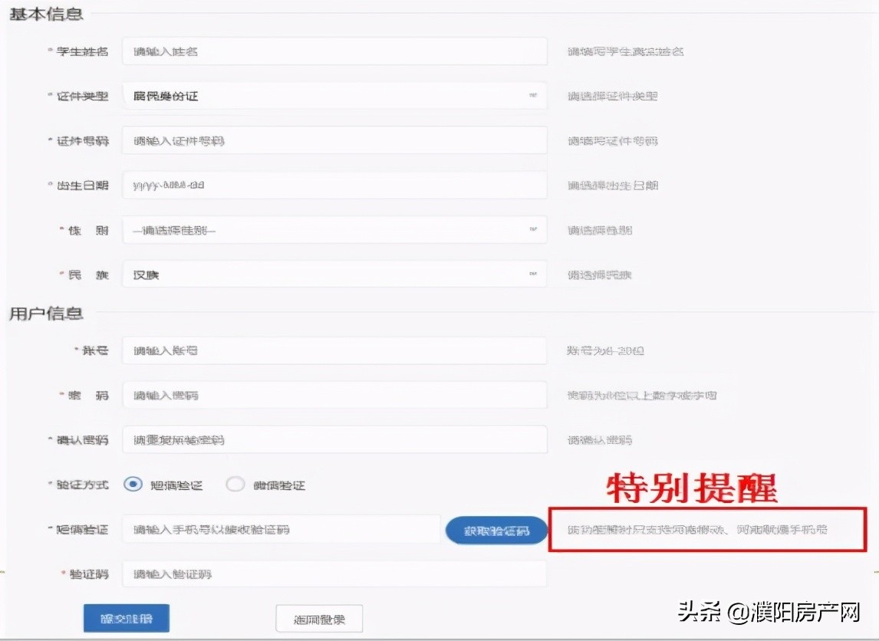Expand the 性别 selection dropdown
The image size is (879, 641).
pyautogui.click(x=334, y=230)
